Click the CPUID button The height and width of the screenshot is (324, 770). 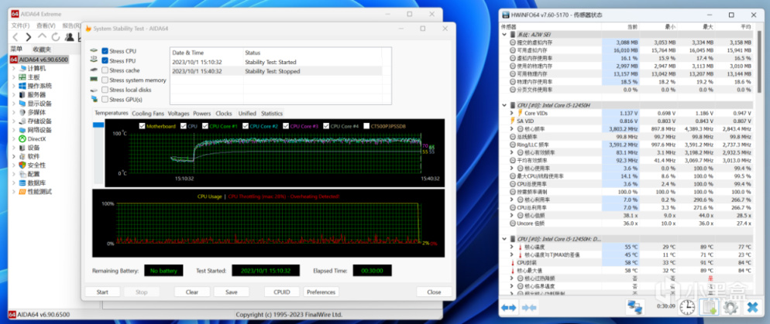[281, 292]
